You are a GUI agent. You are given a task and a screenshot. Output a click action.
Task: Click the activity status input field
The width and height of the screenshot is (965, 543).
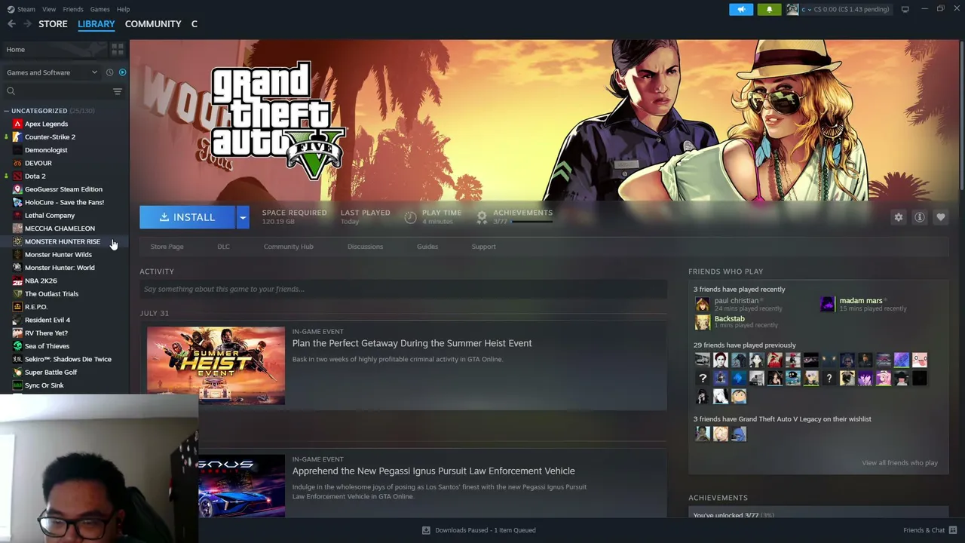tap(403, 289)
